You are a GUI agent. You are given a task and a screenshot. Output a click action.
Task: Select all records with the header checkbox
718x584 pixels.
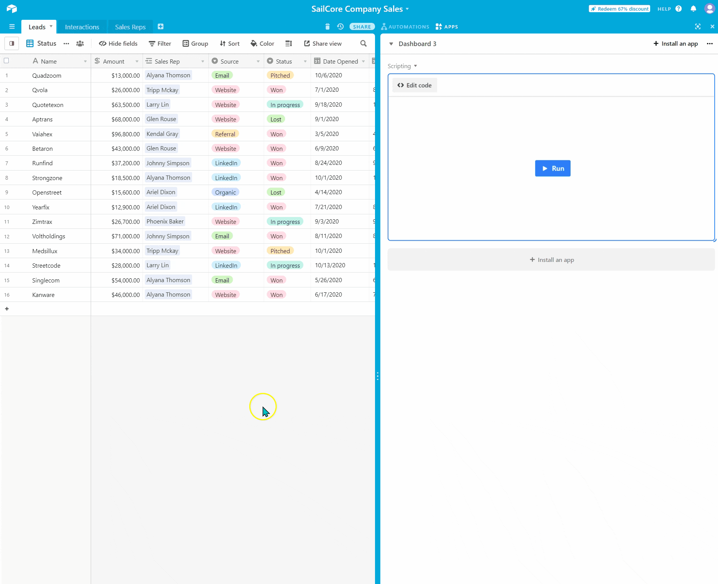click(x=6, y=61)
